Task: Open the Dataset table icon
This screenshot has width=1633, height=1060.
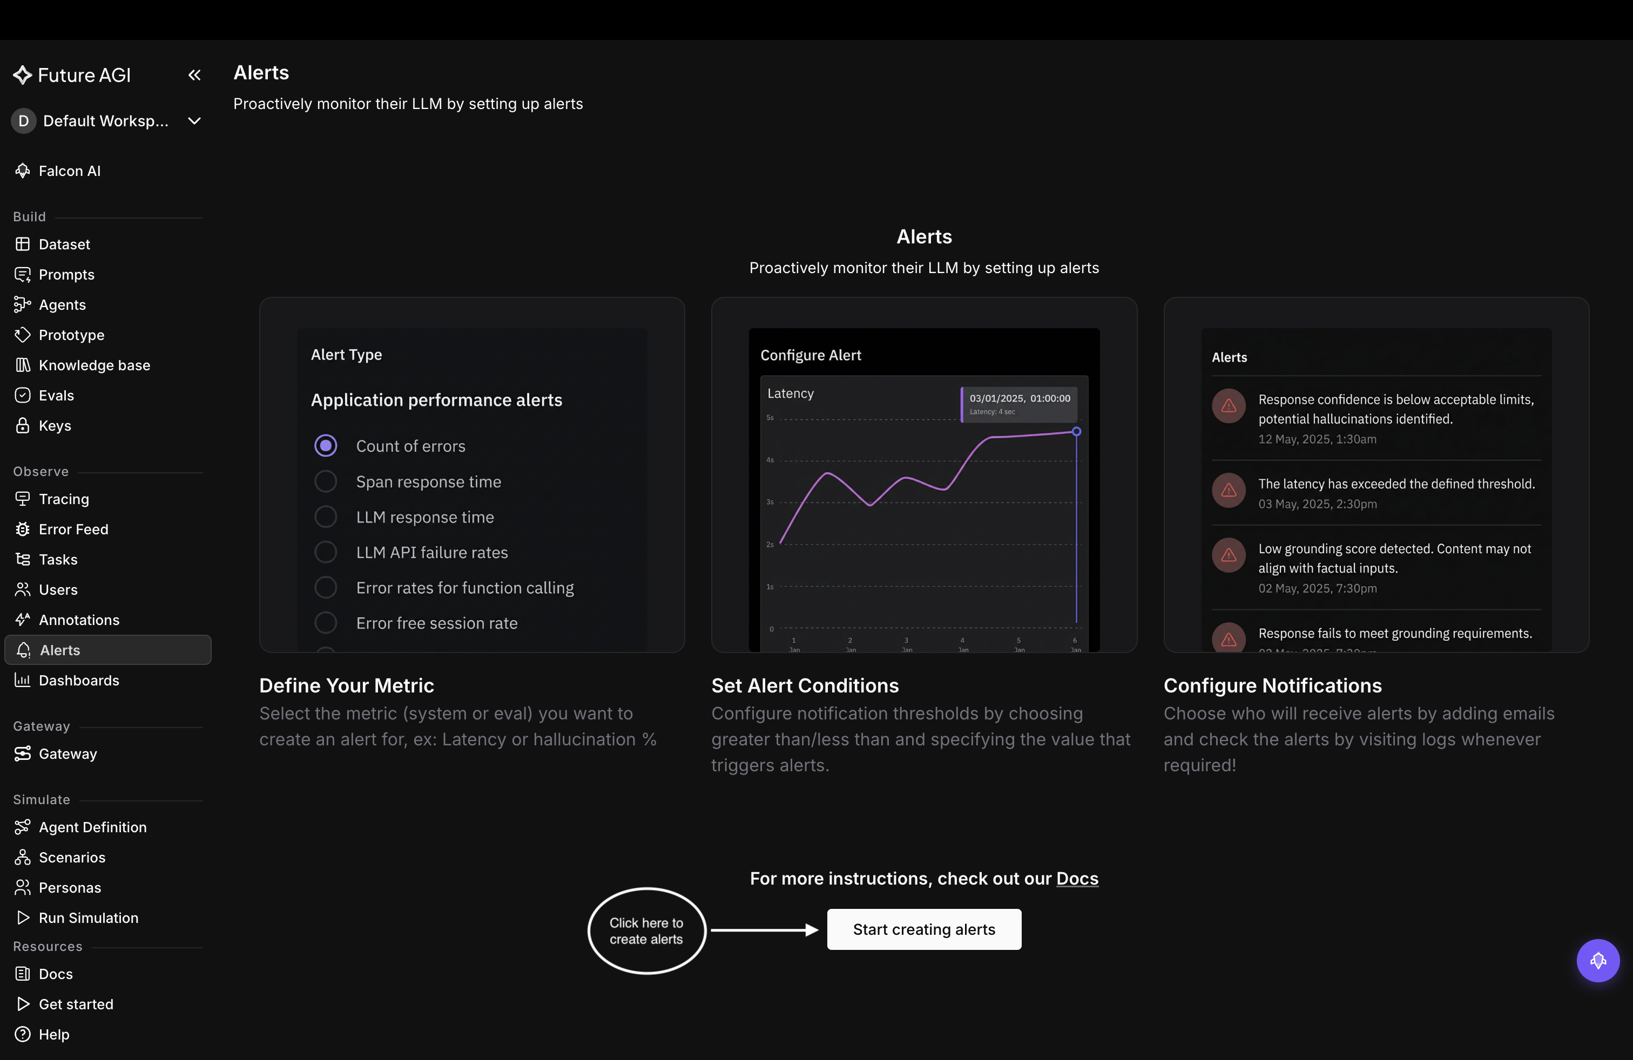Action: [x=23, y=244]
